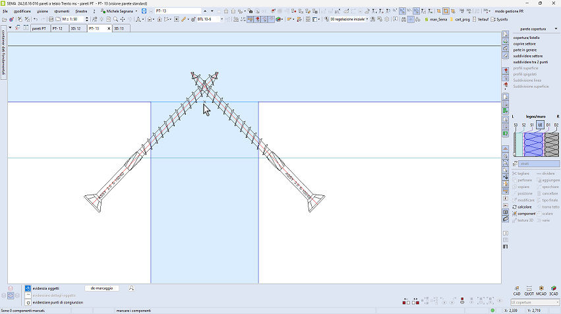
Task: Select copertura/listello command
Action: (528, 38)
